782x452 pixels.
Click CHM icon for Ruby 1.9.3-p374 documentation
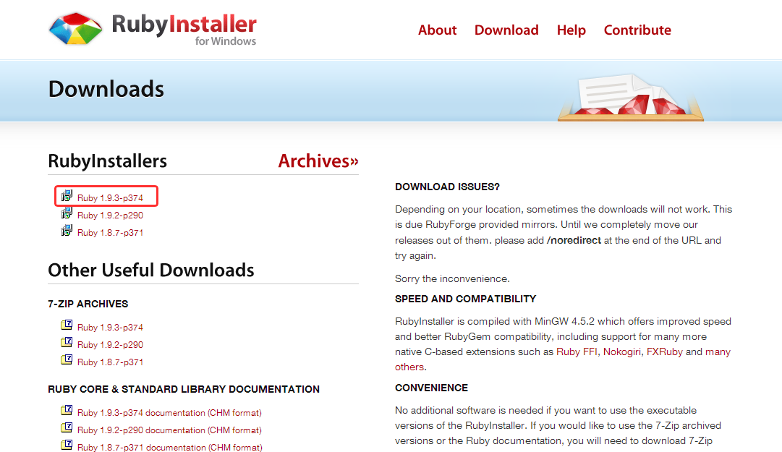click(x=67, y=412)
